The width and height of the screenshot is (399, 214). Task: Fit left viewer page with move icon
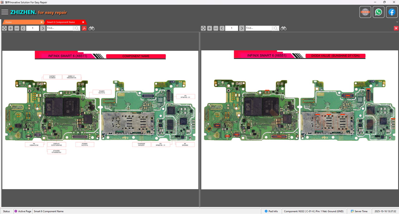point(4,28)
